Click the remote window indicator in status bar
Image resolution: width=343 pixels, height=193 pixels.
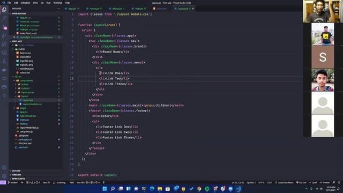tap(3, 182)
